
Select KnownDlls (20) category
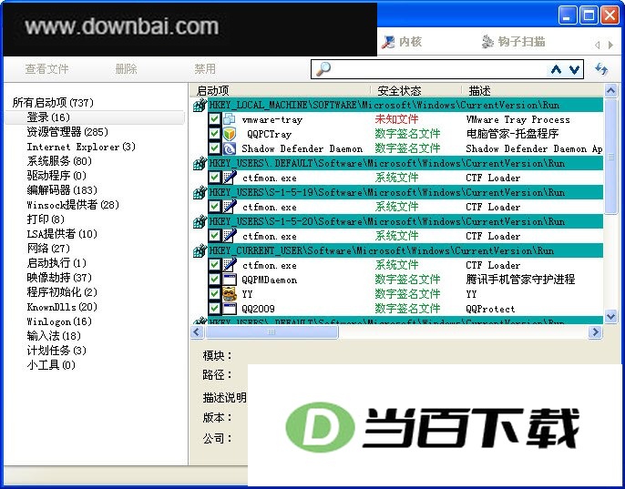tap(62, 307)
